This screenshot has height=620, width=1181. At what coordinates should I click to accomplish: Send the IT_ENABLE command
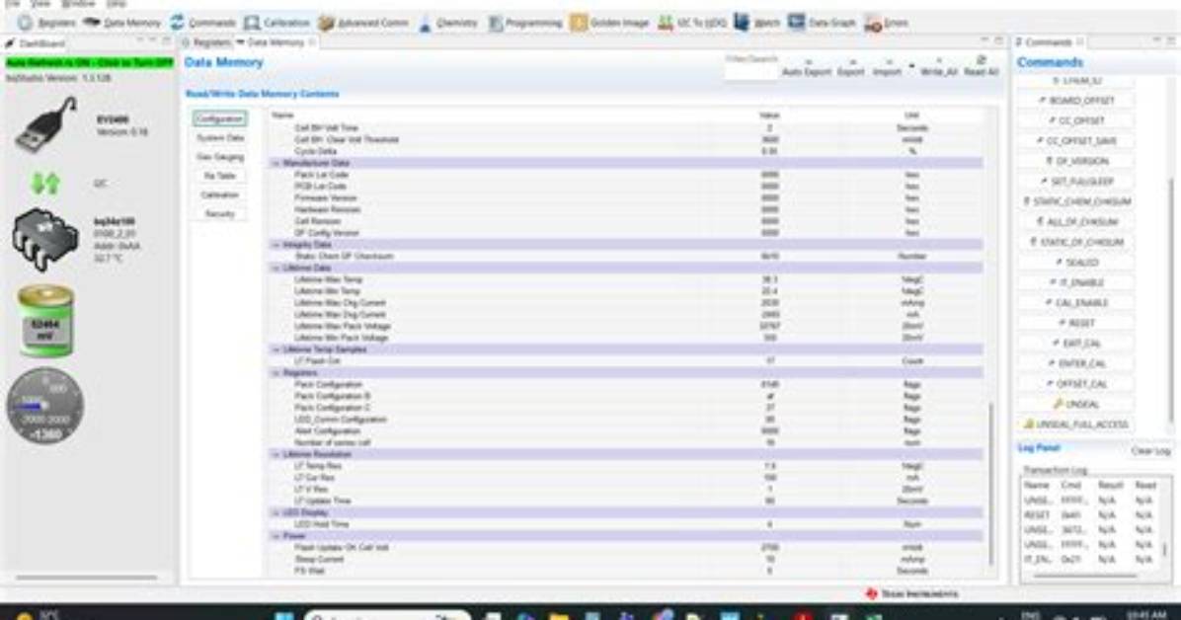1076,282
